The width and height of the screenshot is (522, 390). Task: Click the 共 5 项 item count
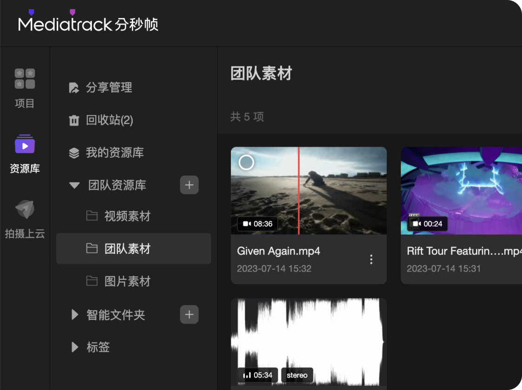[x=247, y=117]
